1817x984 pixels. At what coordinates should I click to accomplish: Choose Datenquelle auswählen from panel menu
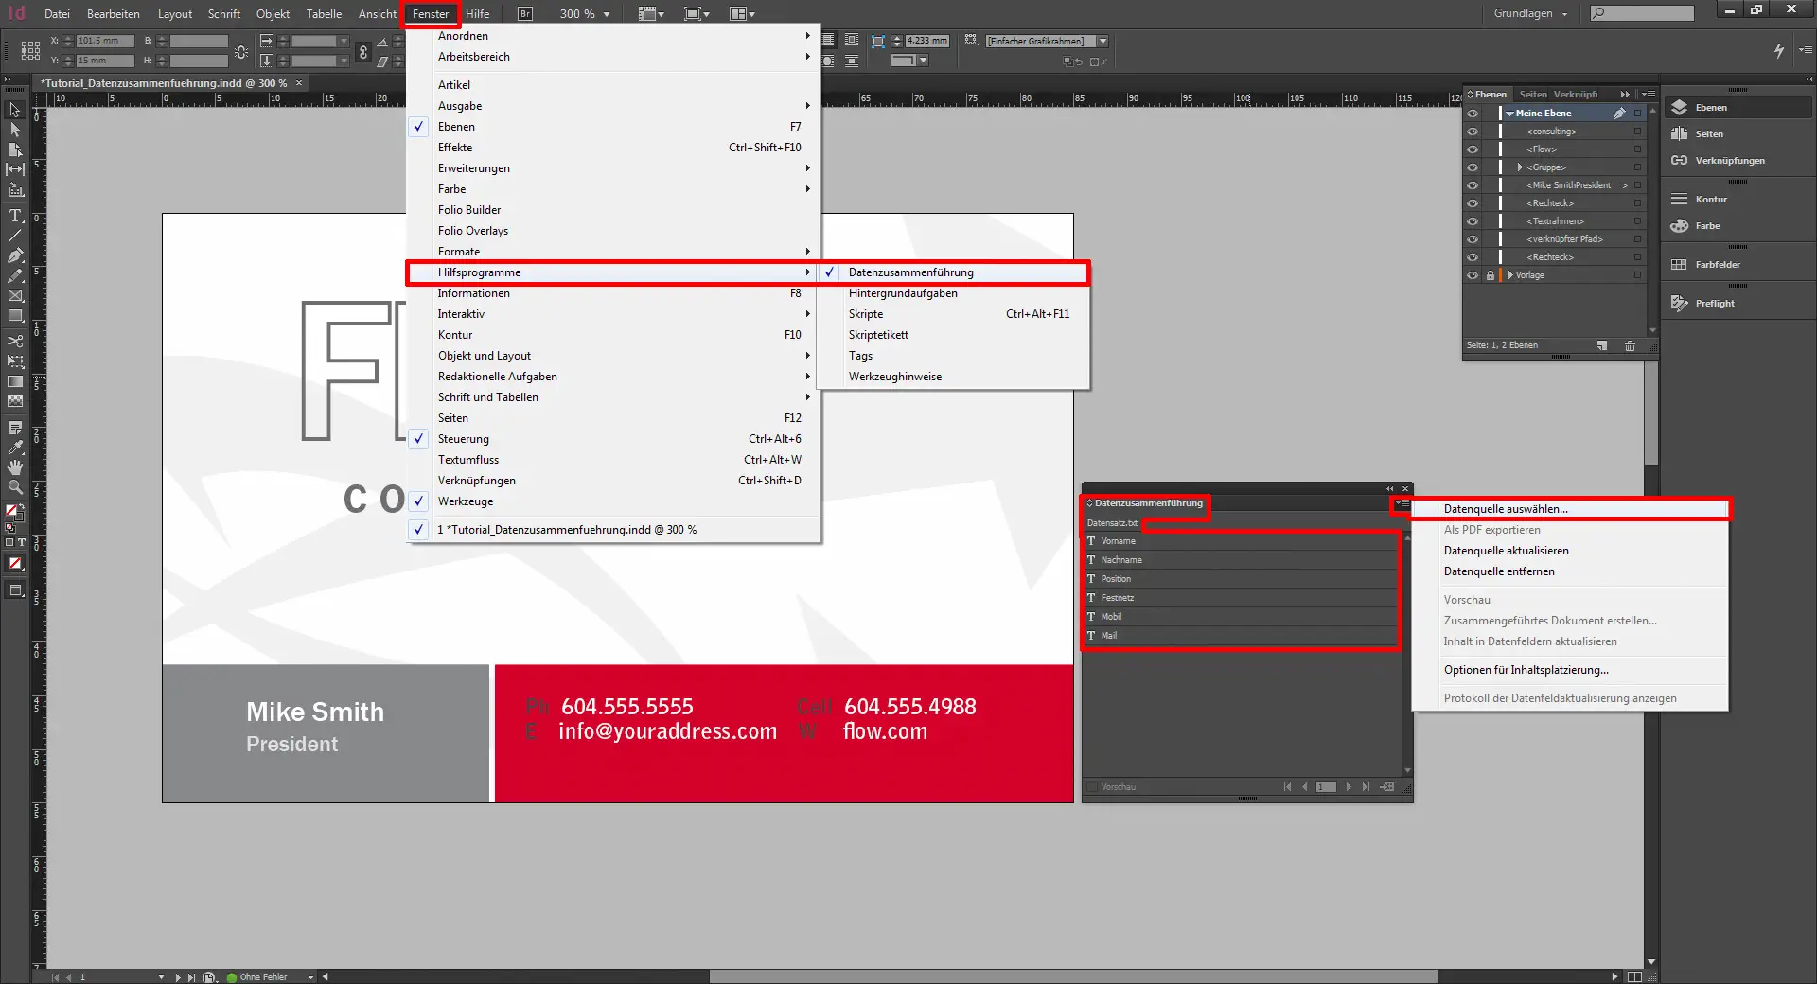(x=1505, y=509)
